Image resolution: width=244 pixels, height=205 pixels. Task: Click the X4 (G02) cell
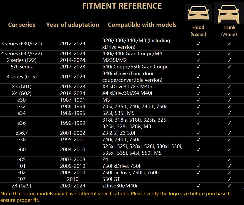22,94
